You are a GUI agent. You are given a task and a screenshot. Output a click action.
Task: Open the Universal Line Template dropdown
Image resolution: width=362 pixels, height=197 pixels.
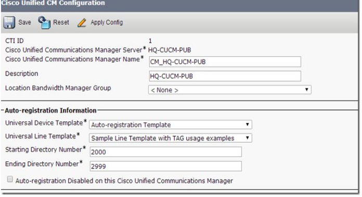pos(171,138)
